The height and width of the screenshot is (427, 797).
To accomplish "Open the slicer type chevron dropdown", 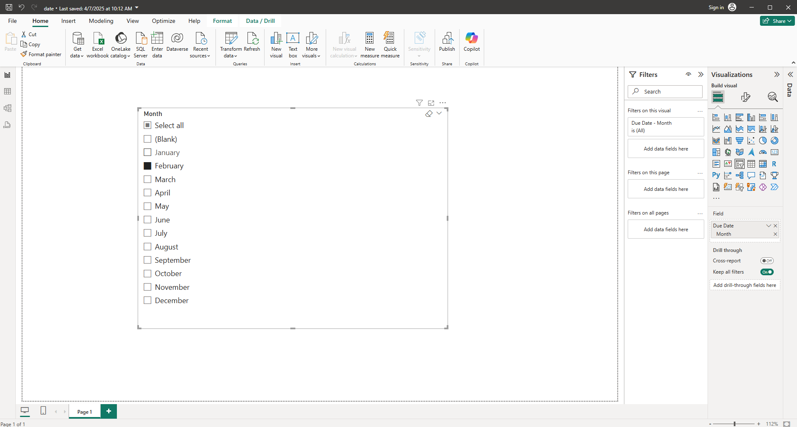I will click(439, 113).
